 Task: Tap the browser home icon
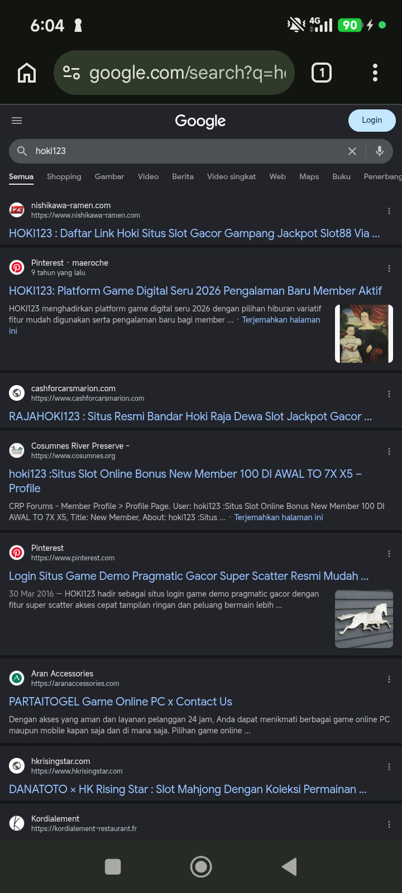27,73
